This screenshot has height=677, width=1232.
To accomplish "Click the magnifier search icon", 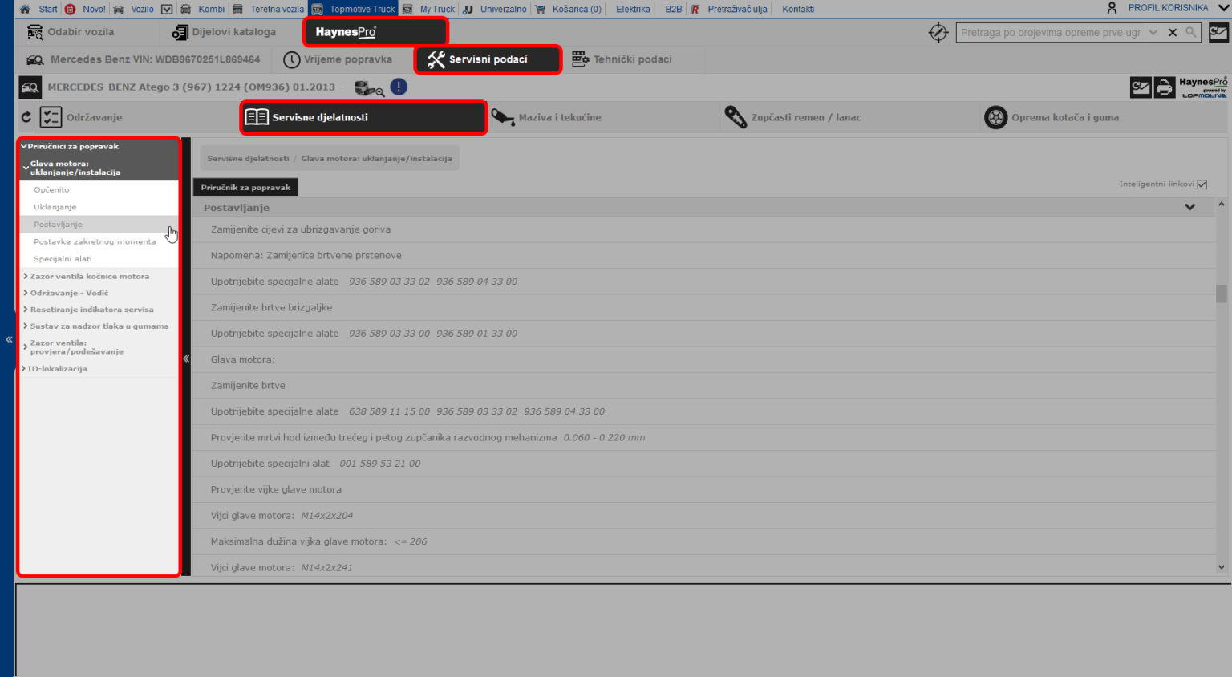I will [x=1191, y=33].
